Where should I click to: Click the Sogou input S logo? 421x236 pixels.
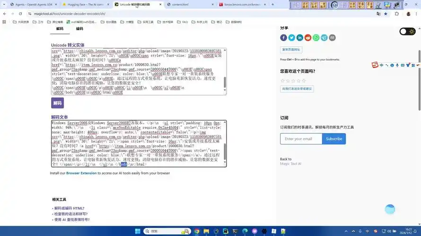point(375,65)
